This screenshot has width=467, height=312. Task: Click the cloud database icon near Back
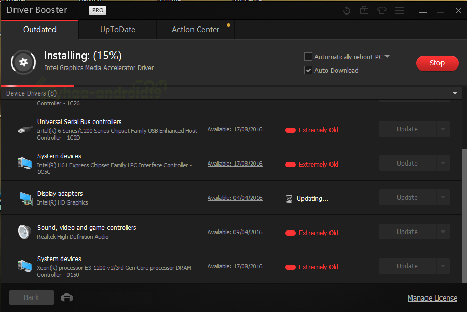click(66, 297)
